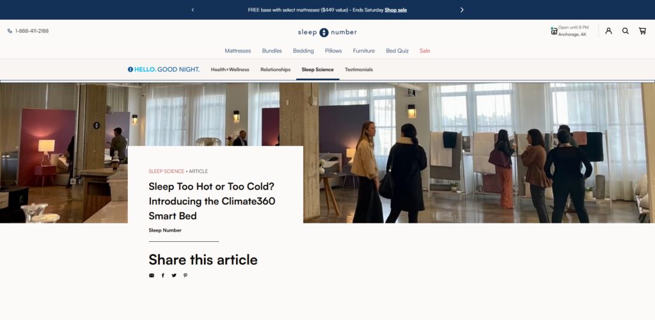Open the search magnifier icon
Viewport: 655px width, 320px height.
coord(626,31)
